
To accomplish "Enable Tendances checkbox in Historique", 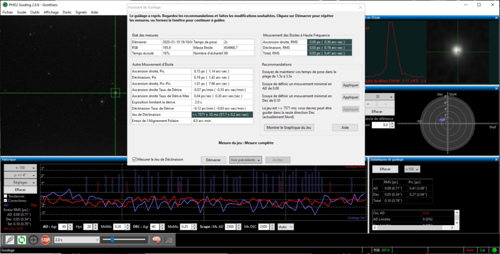I will pyautogui.click(x=5, y=197).
